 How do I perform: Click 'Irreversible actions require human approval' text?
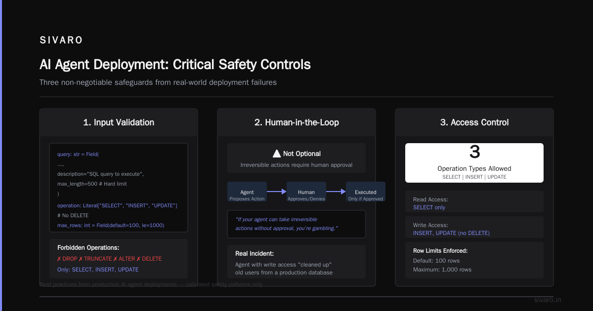296,165
